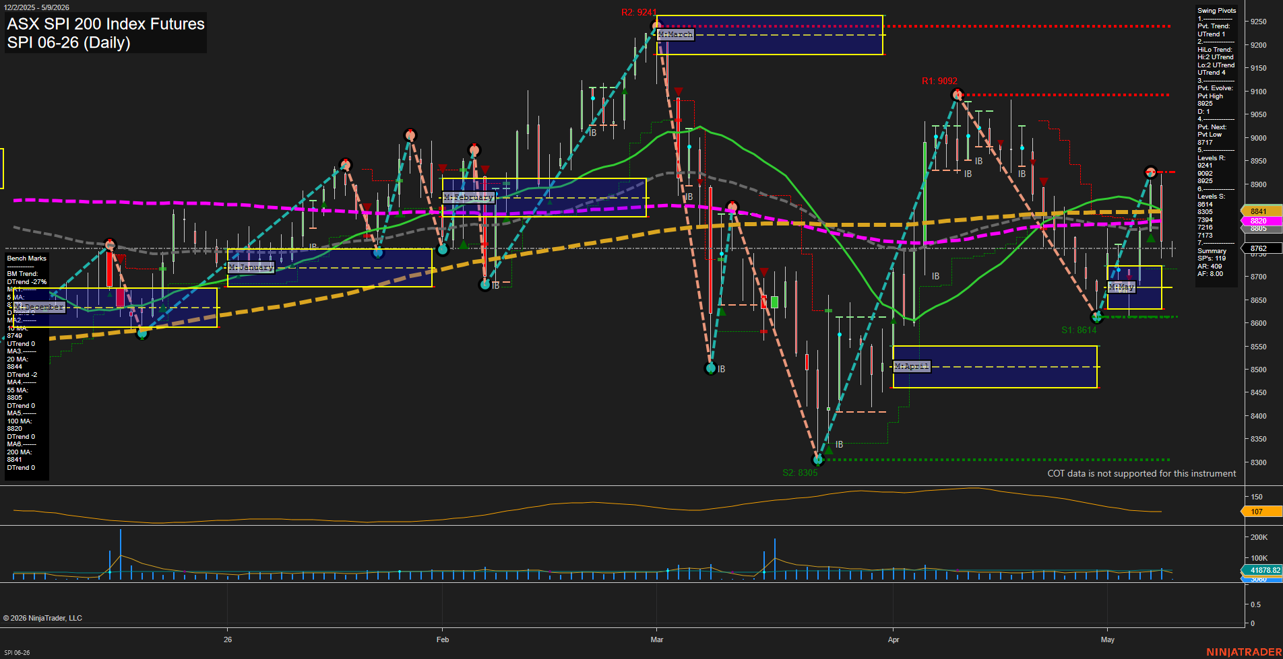Click the Mar label on the time axis
This screenshot has height=659, width=1283.
(657, 639)
